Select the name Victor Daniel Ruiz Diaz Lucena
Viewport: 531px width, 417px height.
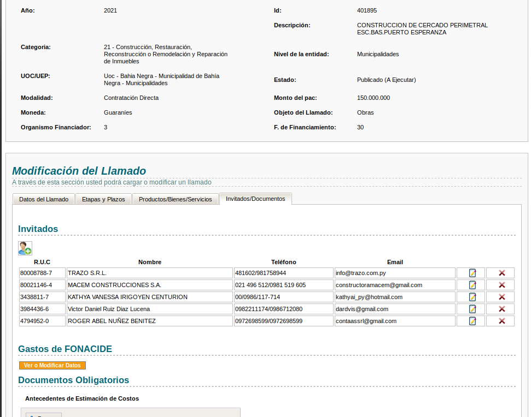point(150,309)
